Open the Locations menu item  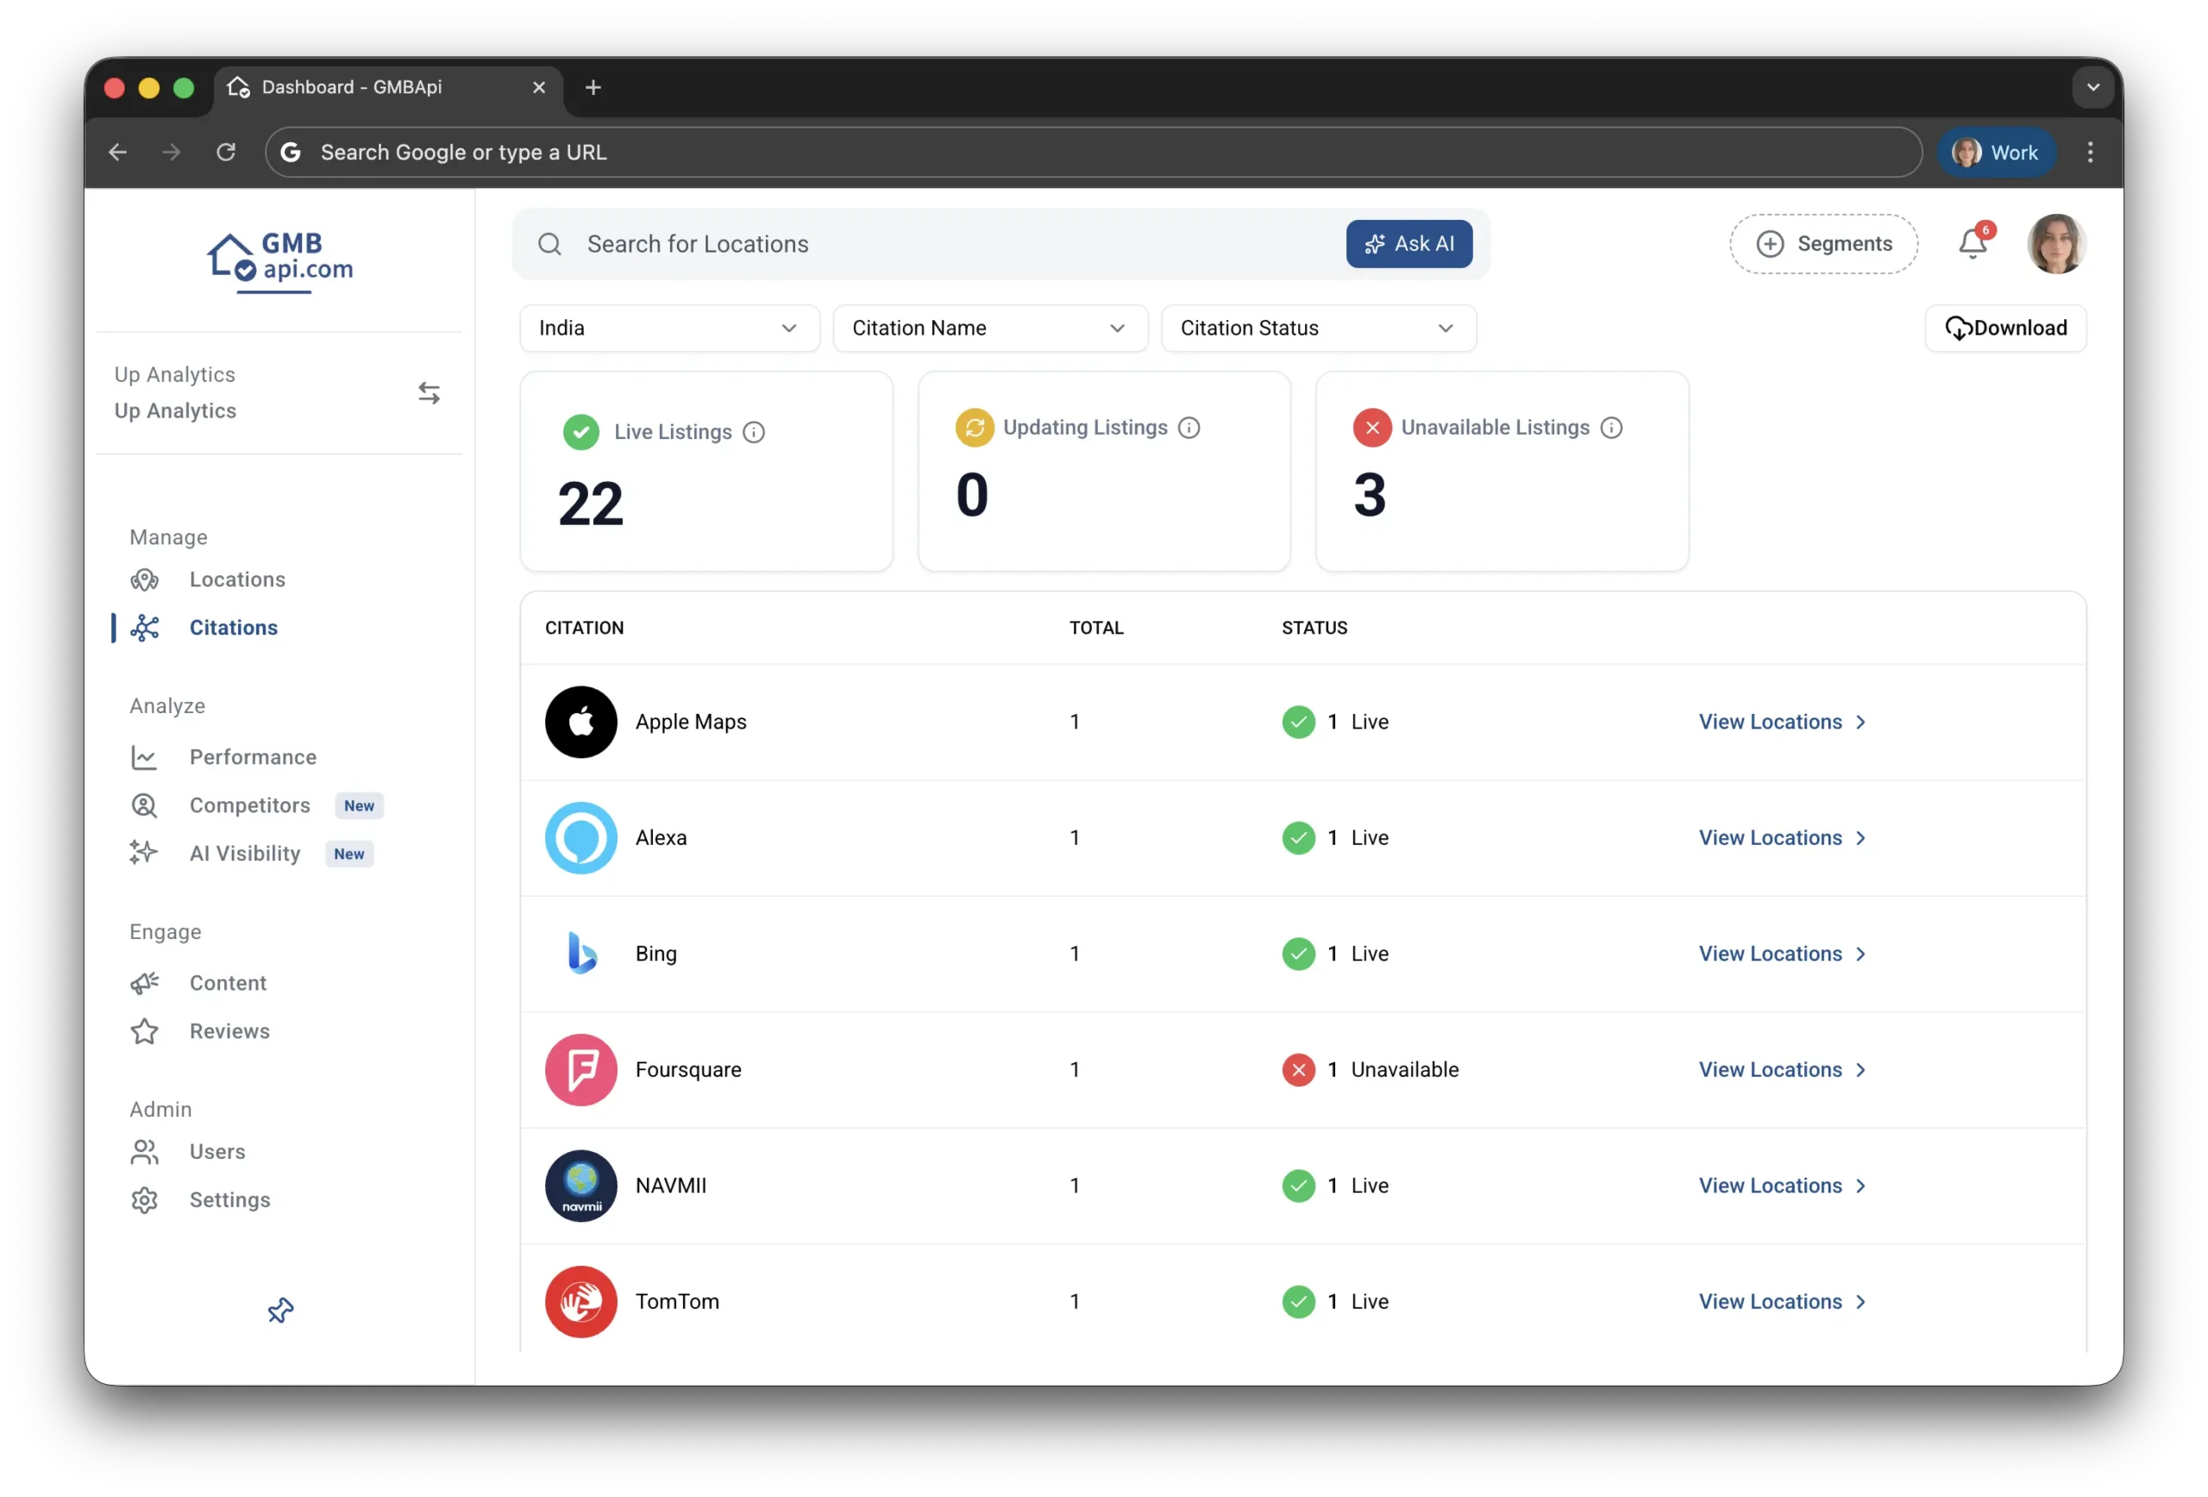[236, 579]
